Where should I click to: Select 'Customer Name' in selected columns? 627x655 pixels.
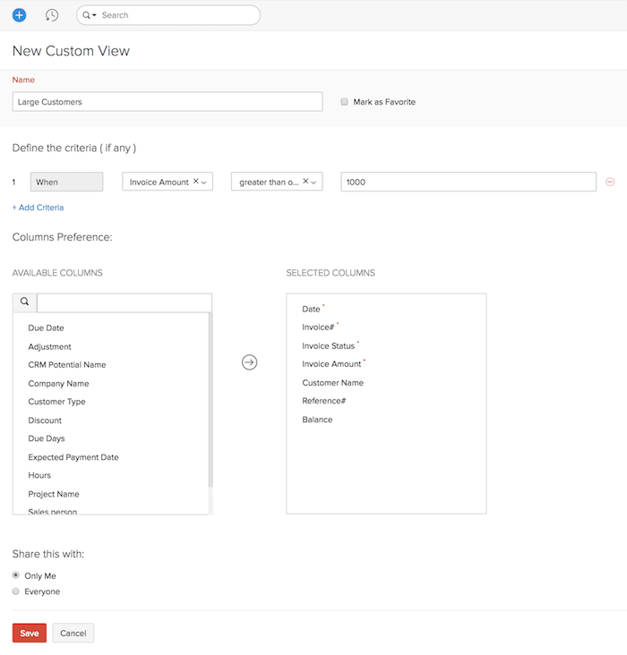pos(333,383)
